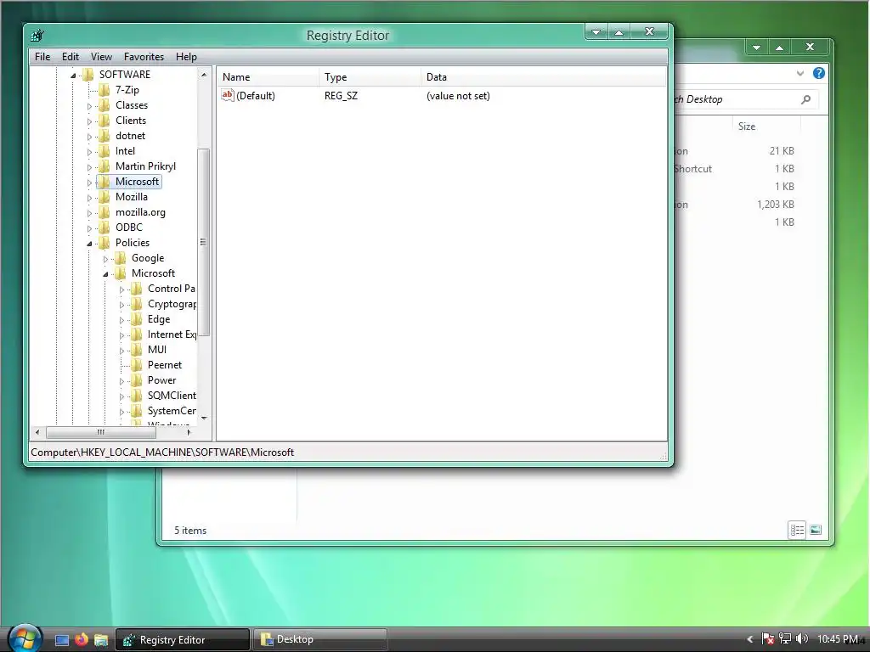Open the volume tray icon
The height and width of the screenshot is (652, 870).
802,639
